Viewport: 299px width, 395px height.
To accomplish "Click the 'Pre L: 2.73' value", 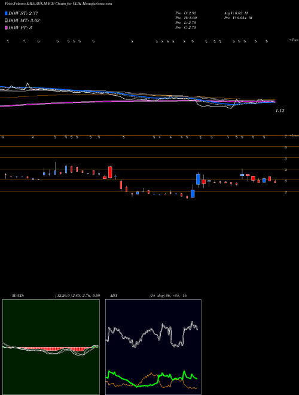I will (x=186, y=23).
